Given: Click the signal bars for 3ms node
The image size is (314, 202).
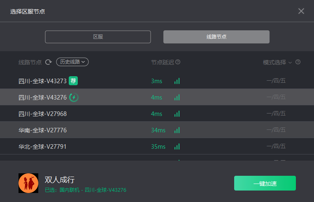Looking at the screenshot, I should 177,81.
